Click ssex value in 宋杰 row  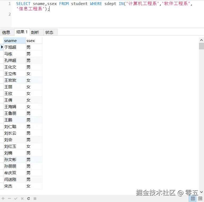[34, 186]
